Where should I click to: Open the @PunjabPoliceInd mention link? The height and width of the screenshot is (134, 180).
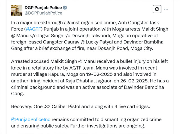pos(31,119)
